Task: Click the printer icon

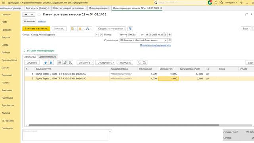Action: coord(87,29)
